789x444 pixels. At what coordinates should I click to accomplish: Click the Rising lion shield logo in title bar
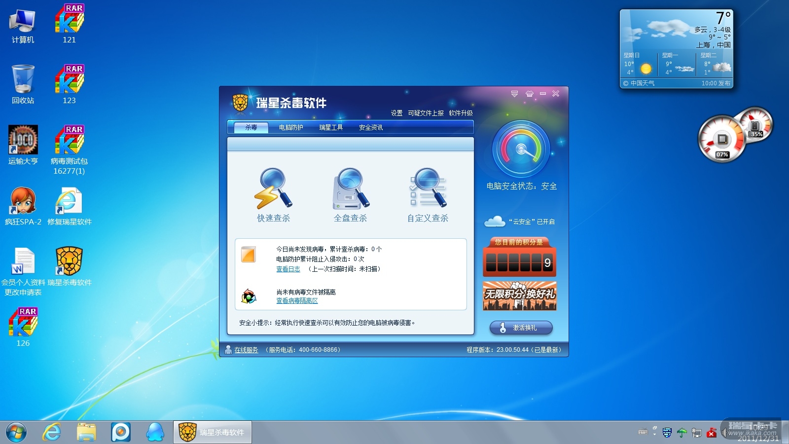coord(240,103)
